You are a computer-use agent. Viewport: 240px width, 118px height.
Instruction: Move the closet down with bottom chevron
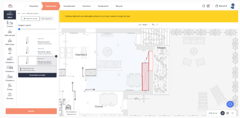145,93
